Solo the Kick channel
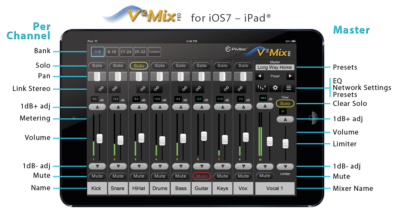398x215 pixels. click(97, 66)
